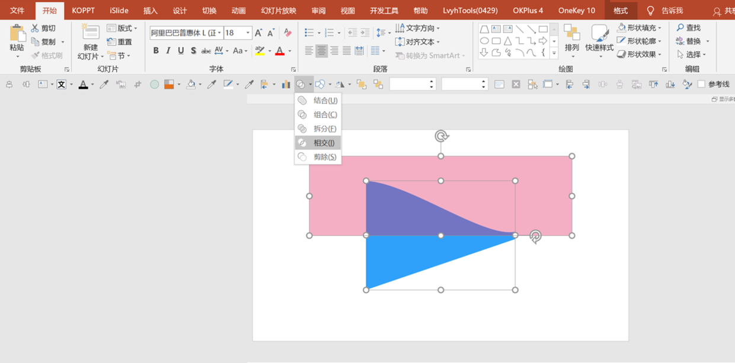Justify text alignment

pyautogui.click(x=346, y=51)
